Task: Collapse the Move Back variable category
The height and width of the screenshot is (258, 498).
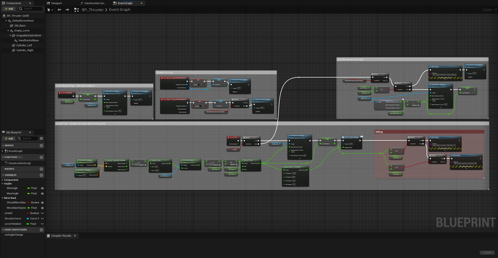Action: (x=3, y=198)
